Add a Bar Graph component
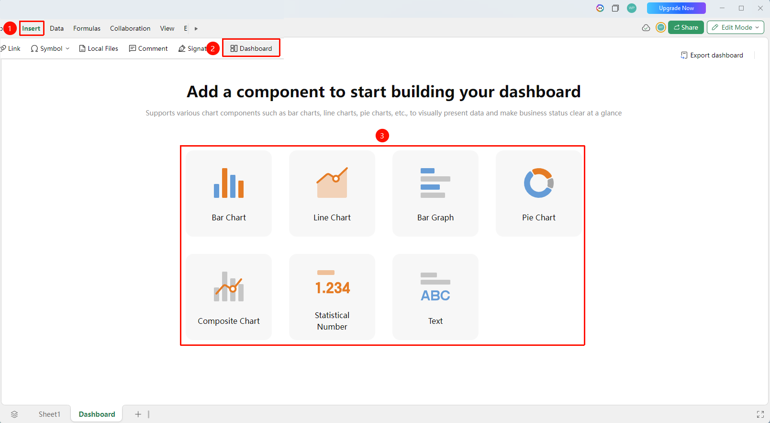The image size is (770, 423). pyautogui.click(x=435, y=194)
